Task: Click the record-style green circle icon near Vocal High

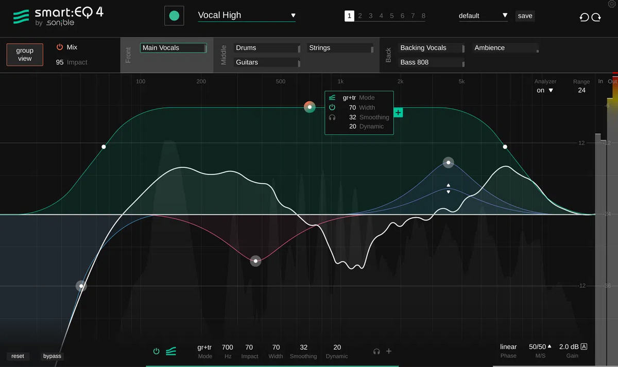Action: pyautogui.click(x=174, y=15)
